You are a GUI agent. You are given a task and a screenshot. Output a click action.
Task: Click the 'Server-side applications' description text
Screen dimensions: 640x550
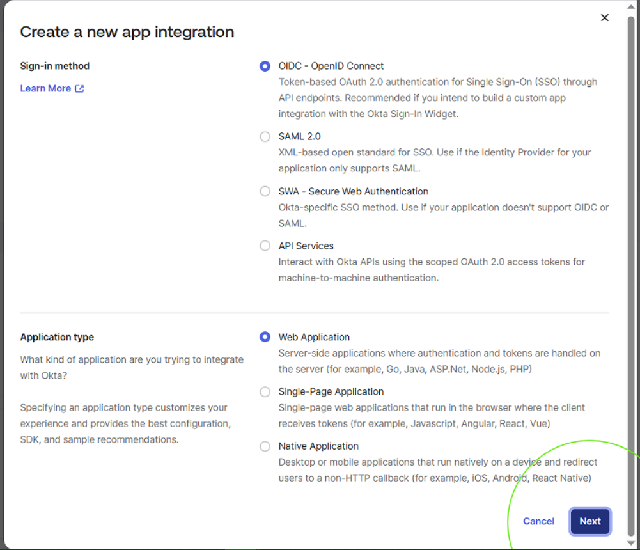click(x=440, y=361)
